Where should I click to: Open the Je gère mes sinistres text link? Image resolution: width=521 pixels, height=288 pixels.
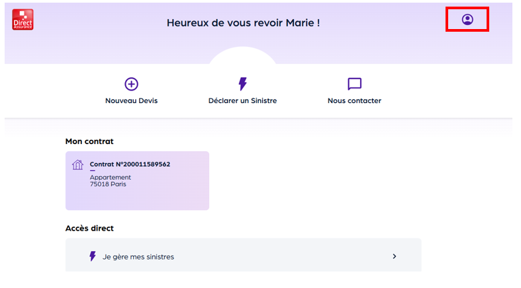pyautogui.click(x=138, y=256)
